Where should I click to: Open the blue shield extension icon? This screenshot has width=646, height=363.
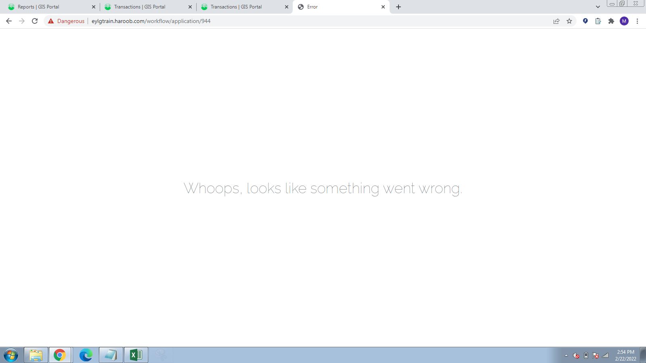(585, 21)
